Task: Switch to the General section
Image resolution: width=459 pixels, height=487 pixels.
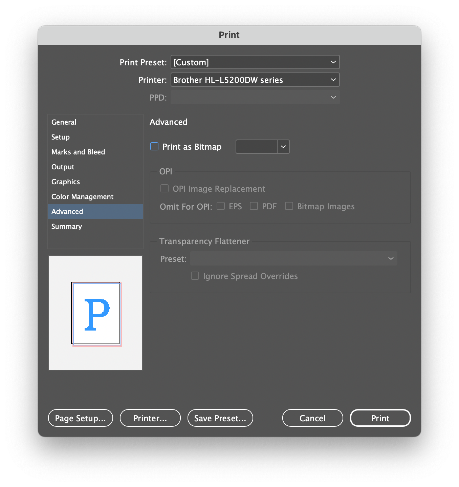Action: click(x=64, y=122)
